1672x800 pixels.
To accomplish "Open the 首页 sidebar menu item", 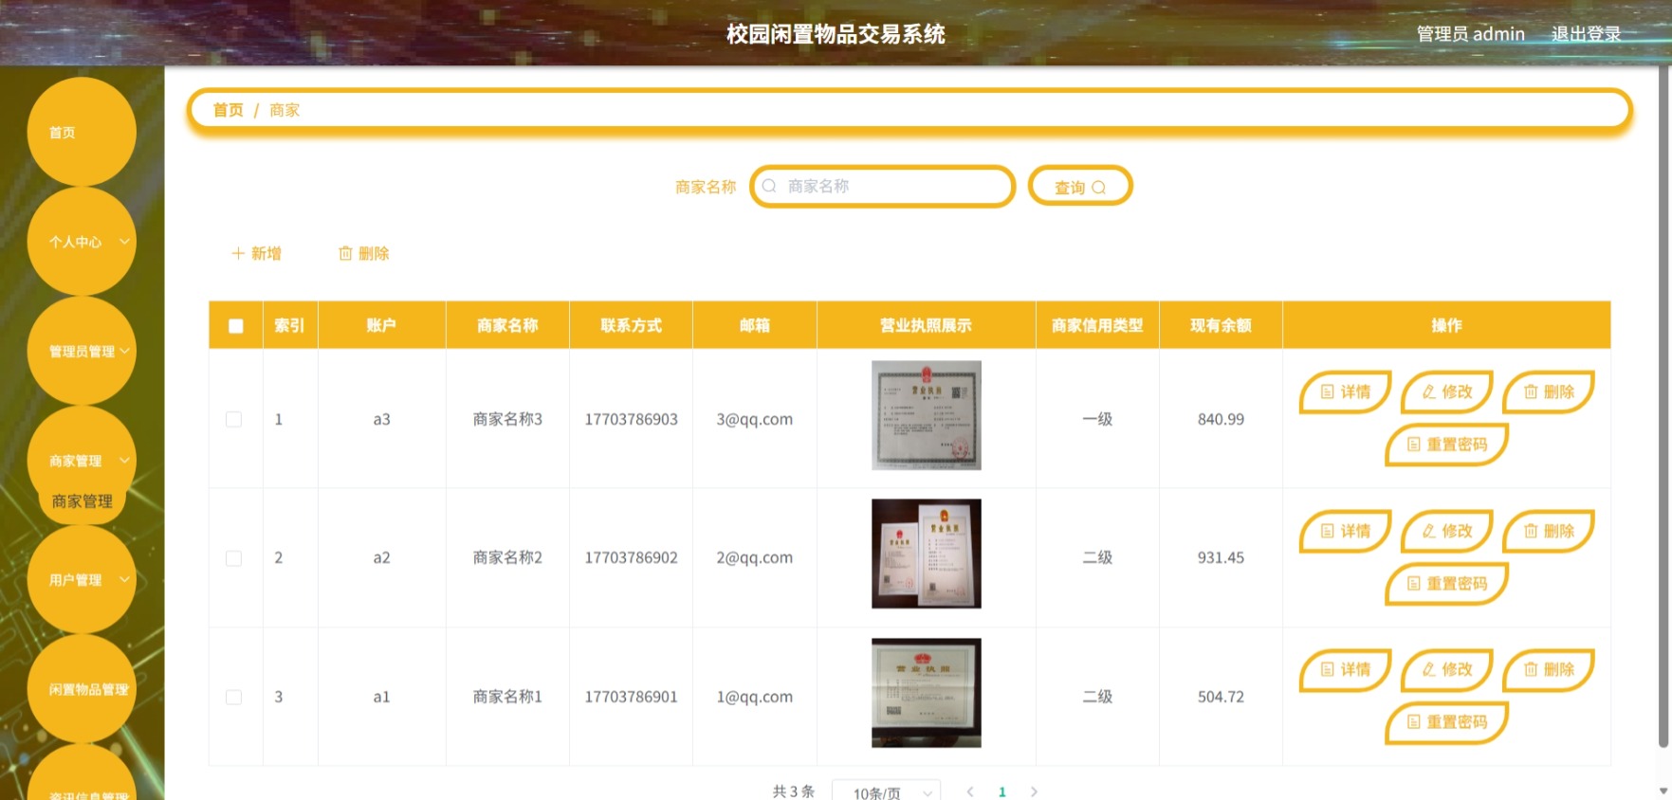I will (82, 132).
